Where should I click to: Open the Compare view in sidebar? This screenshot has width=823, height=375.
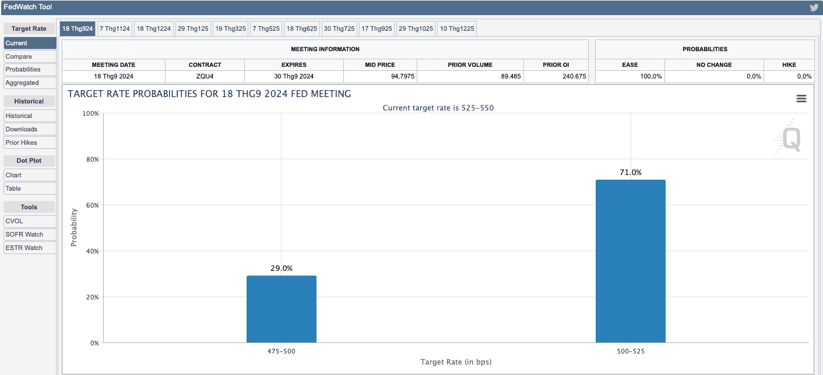point(30,56)
